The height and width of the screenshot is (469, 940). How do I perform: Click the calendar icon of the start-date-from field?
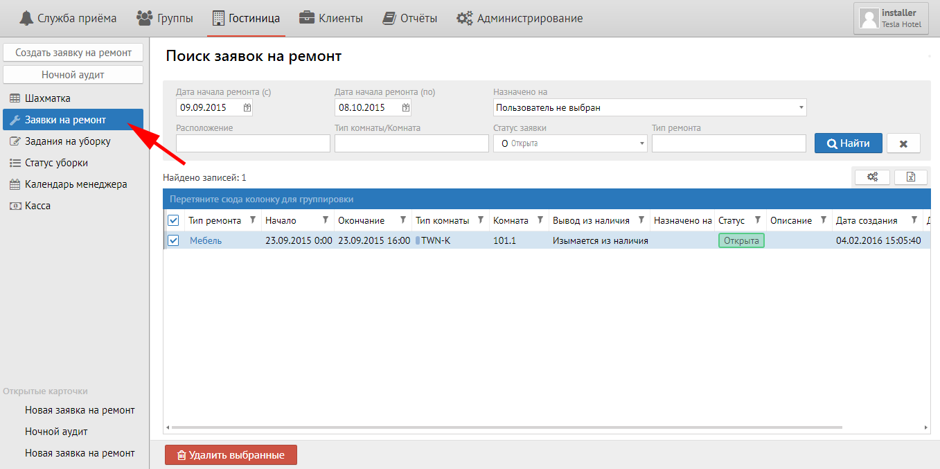point(247,107)
